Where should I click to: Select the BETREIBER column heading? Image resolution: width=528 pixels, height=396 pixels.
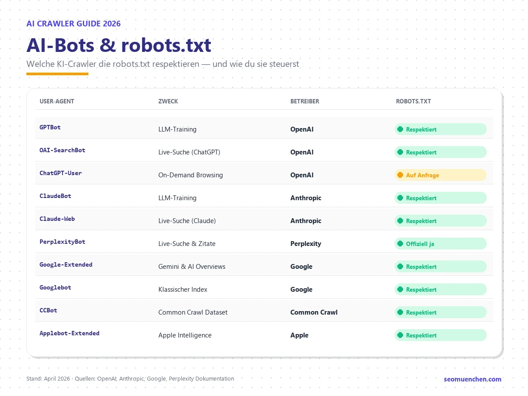305,101
